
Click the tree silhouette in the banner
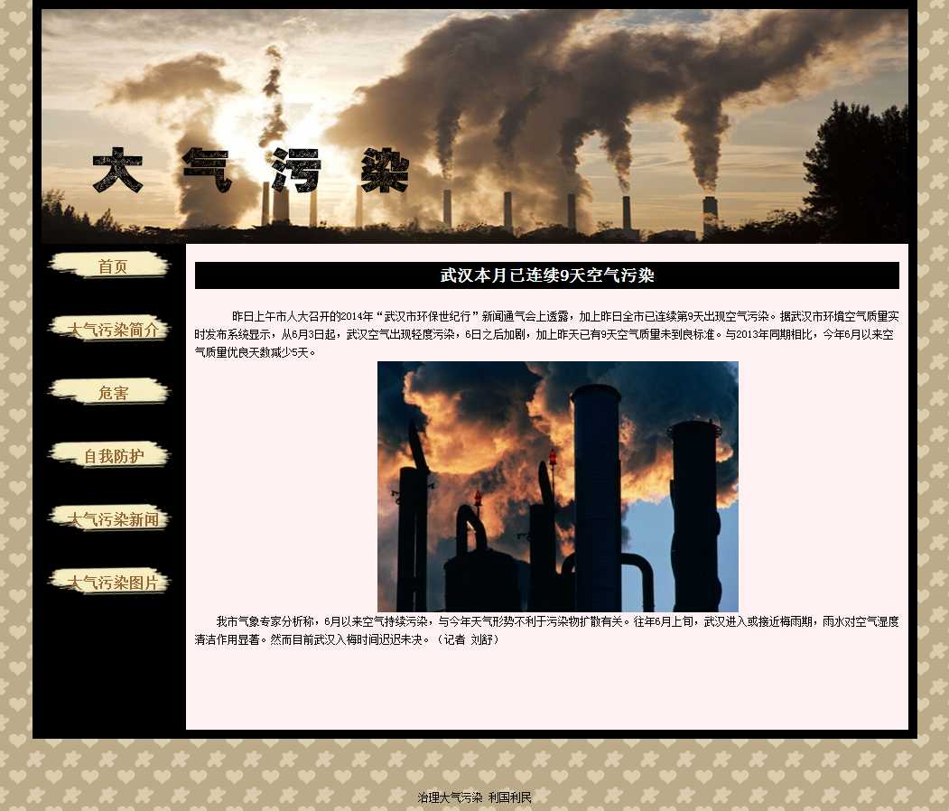point(856,172)
